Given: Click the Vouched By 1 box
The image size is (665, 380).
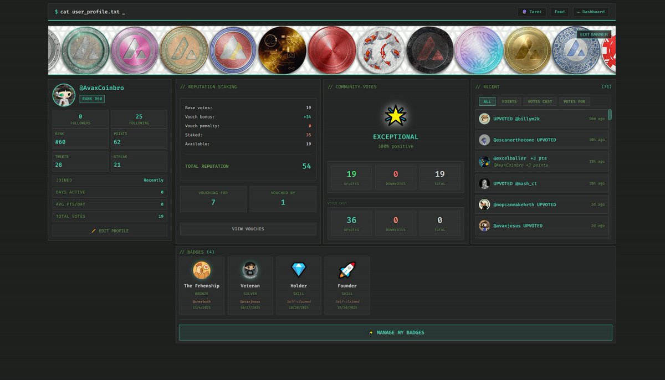Looking at the screenshot, I should 283,199.
